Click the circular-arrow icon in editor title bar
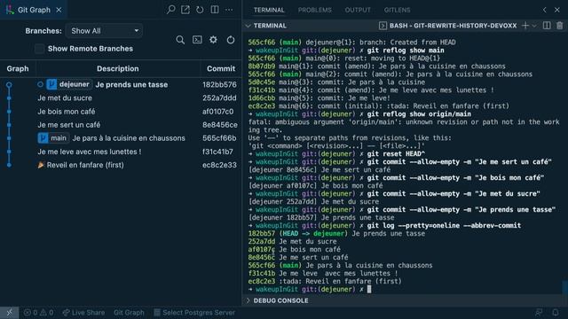Screen dimensions: 568x319 (200, 10)
